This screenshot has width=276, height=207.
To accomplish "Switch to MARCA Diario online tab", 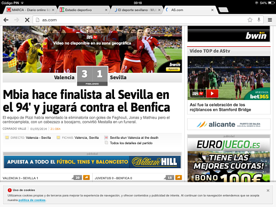I will [28, 10].
